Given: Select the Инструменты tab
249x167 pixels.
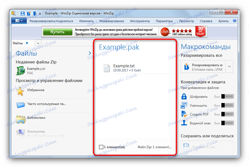Looking at the screenshot, I should [140, 21].
